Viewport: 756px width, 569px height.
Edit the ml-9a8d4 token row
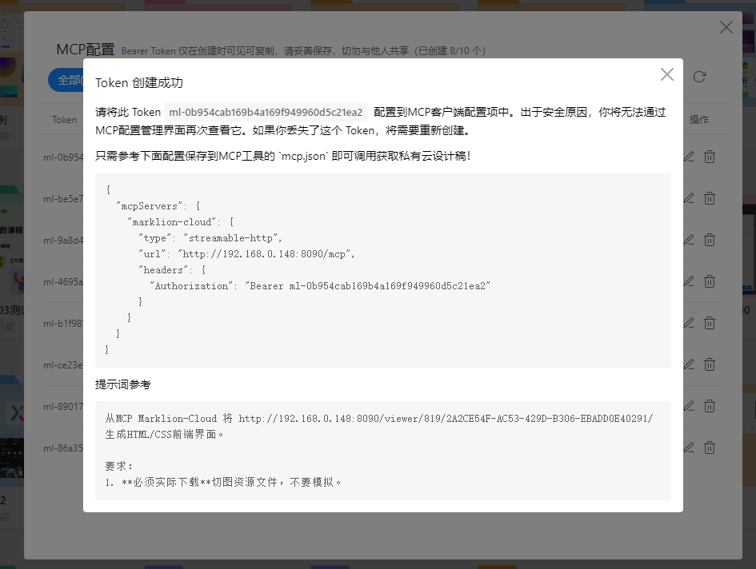689,240
